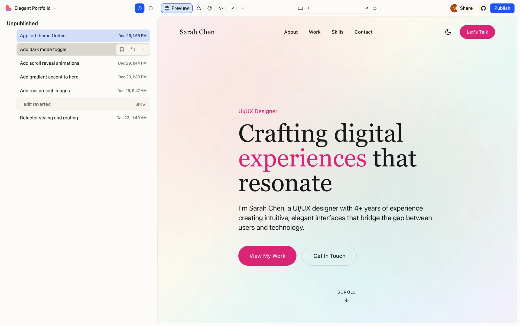Image resolution: width=520 pixels, height=326 pixels.
Task: Show the reverted edit
Action: pos(141,104)
